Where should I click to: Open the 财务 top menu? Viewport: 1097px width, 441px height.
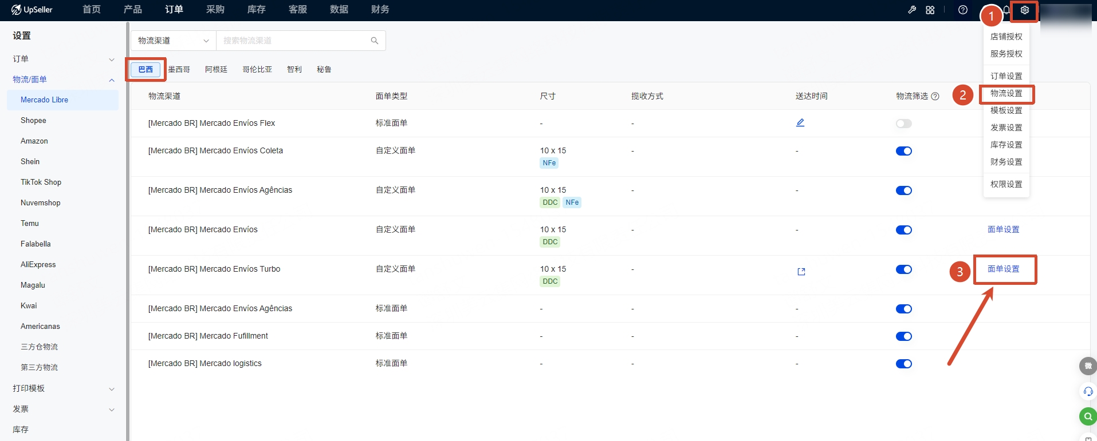tap(380, 10)
